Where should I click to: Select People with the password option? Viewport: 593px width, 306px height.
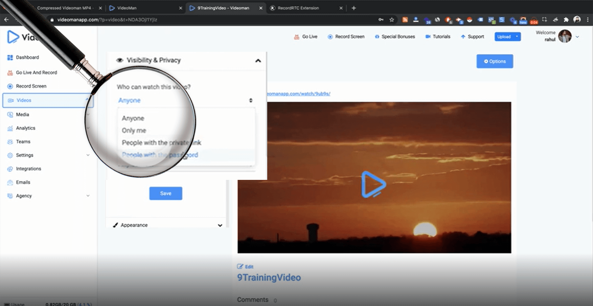160,155
